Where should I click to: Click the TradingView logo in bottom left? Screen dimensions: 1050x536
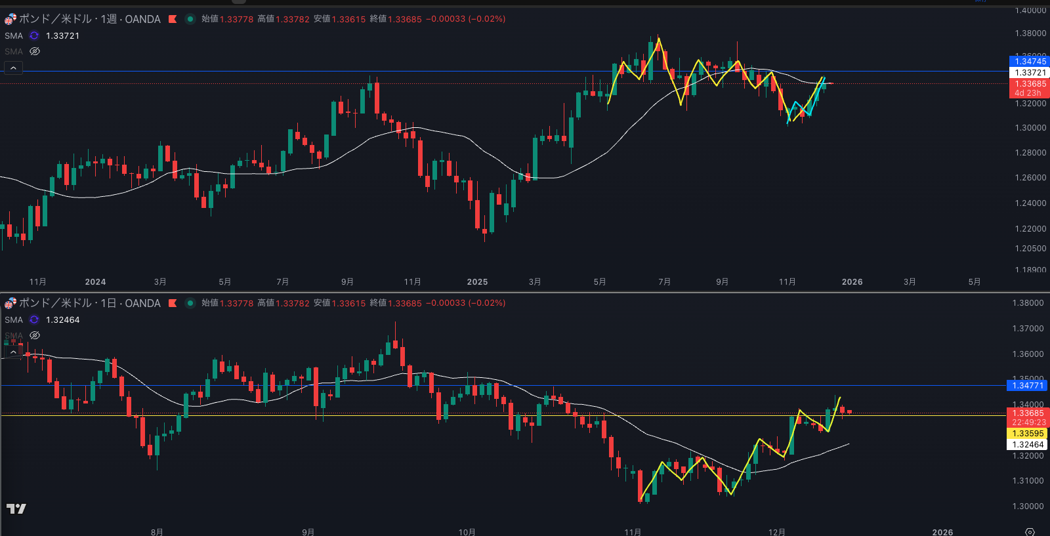point(16,508)
